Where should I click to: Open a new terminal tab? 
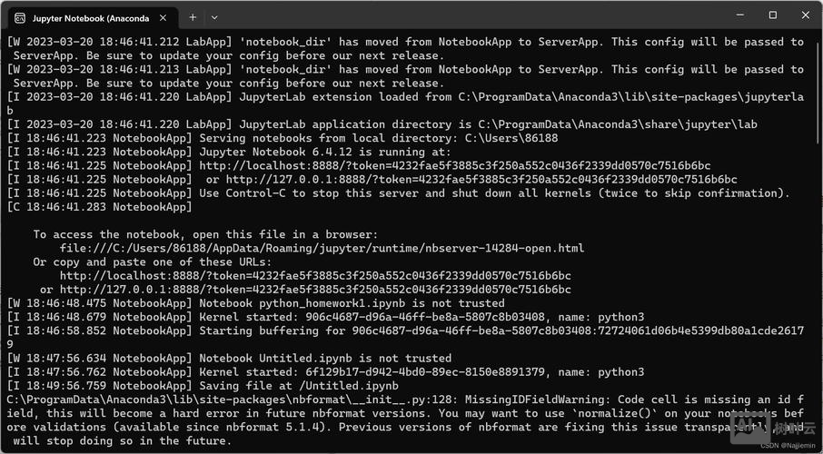pyautogui.click(x=193, y=17)
